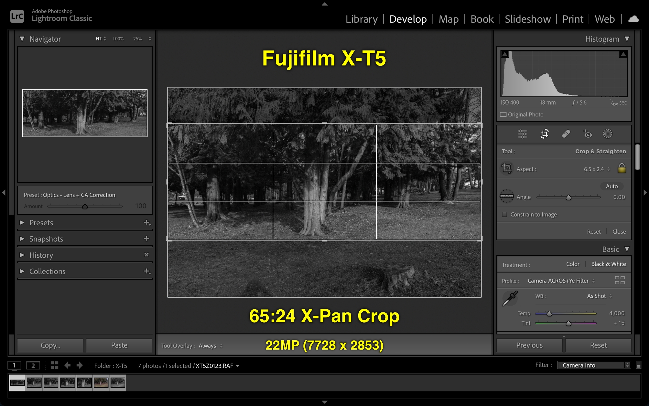Screen dimensions: 649x406
Task: Open the Tool Overlay Always dropdown
Action: tap(211, 346)
